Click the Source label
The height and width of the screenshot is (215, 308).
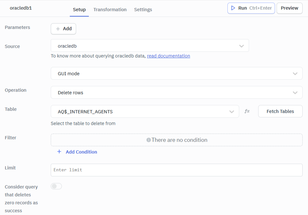[12, 46]
